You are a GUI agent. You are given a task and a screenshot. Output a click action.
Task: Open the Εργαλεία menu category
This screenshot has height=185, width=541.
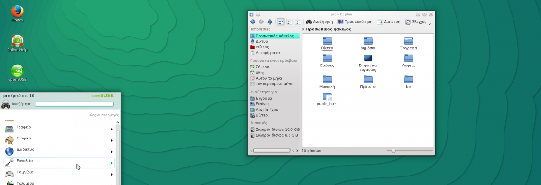tap(59, 163)
